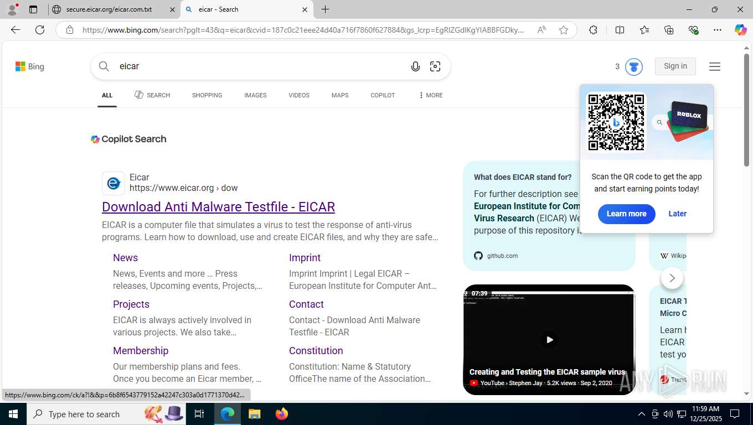Open the Membership sublink
This screenshot has height=425, width=753.
(141, 351)
